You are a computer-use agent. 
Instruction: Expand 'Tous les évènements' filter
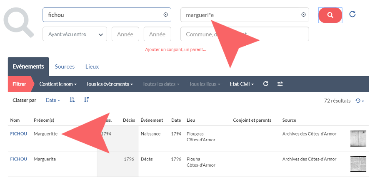pyautogui.click(x=109, y=84)
